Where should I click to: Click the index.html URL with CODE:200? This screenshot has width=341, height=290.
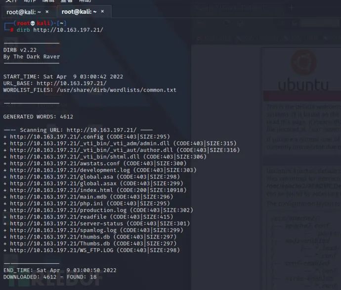point(62,190)
